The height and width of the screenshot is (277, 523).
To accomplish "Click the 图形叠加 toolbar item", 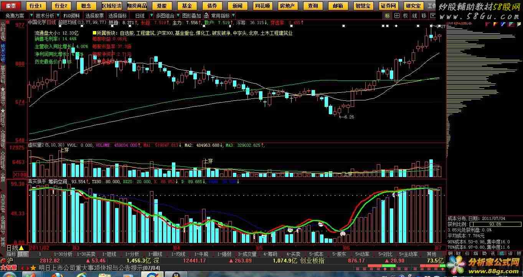I will click(191, 16).
